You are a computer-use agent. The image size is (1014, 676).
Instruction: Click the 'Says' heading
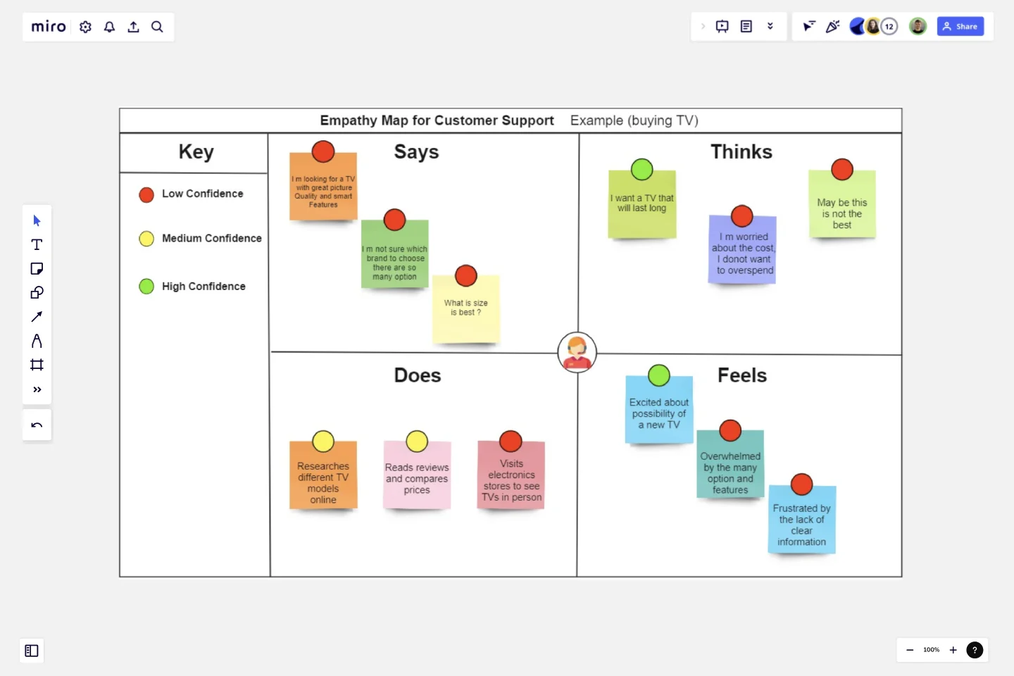(x=416, y=152)
